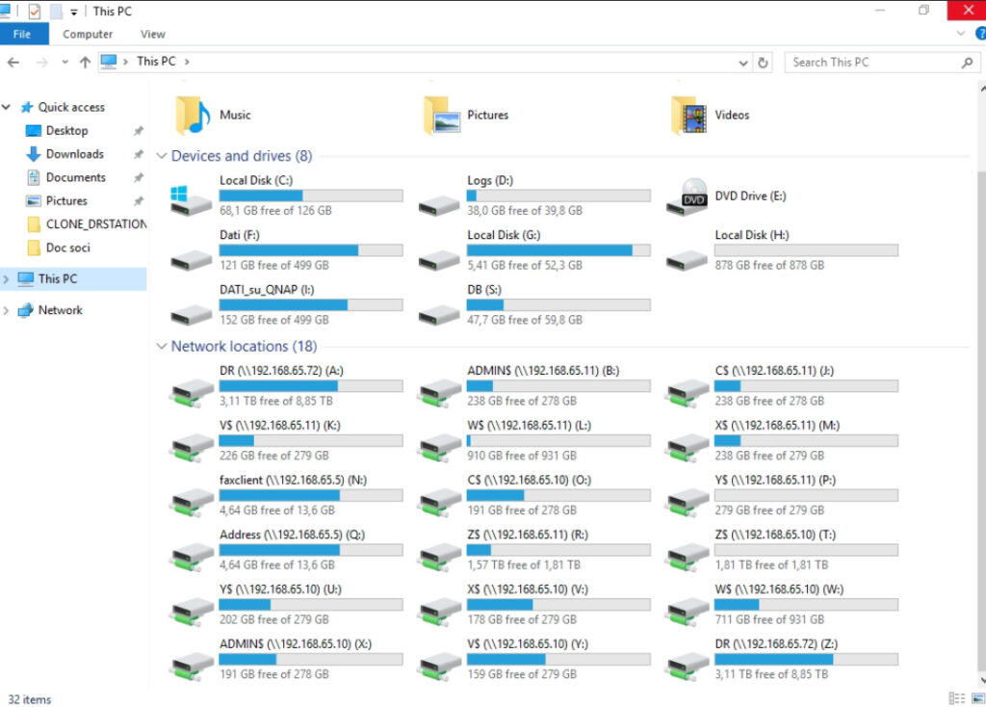Image resolution: width=986 pixels, height=707 pixels.
Task: Open the View ribbon tab
Action: (x=153, y=34)
